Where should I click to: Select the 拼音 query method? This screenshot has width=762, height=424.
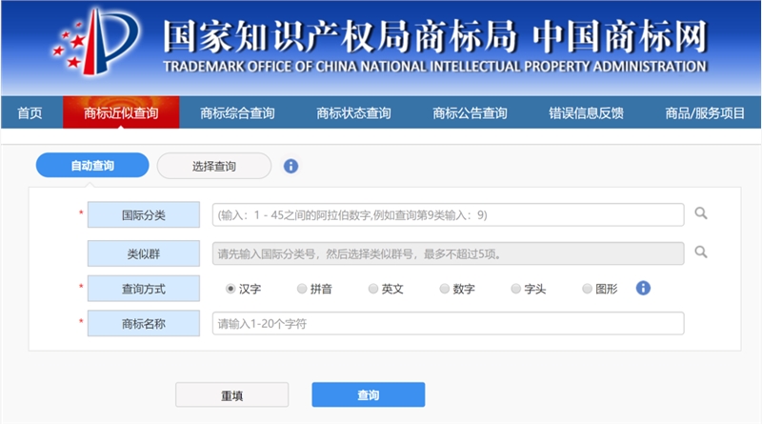click(x=302, y=289)
